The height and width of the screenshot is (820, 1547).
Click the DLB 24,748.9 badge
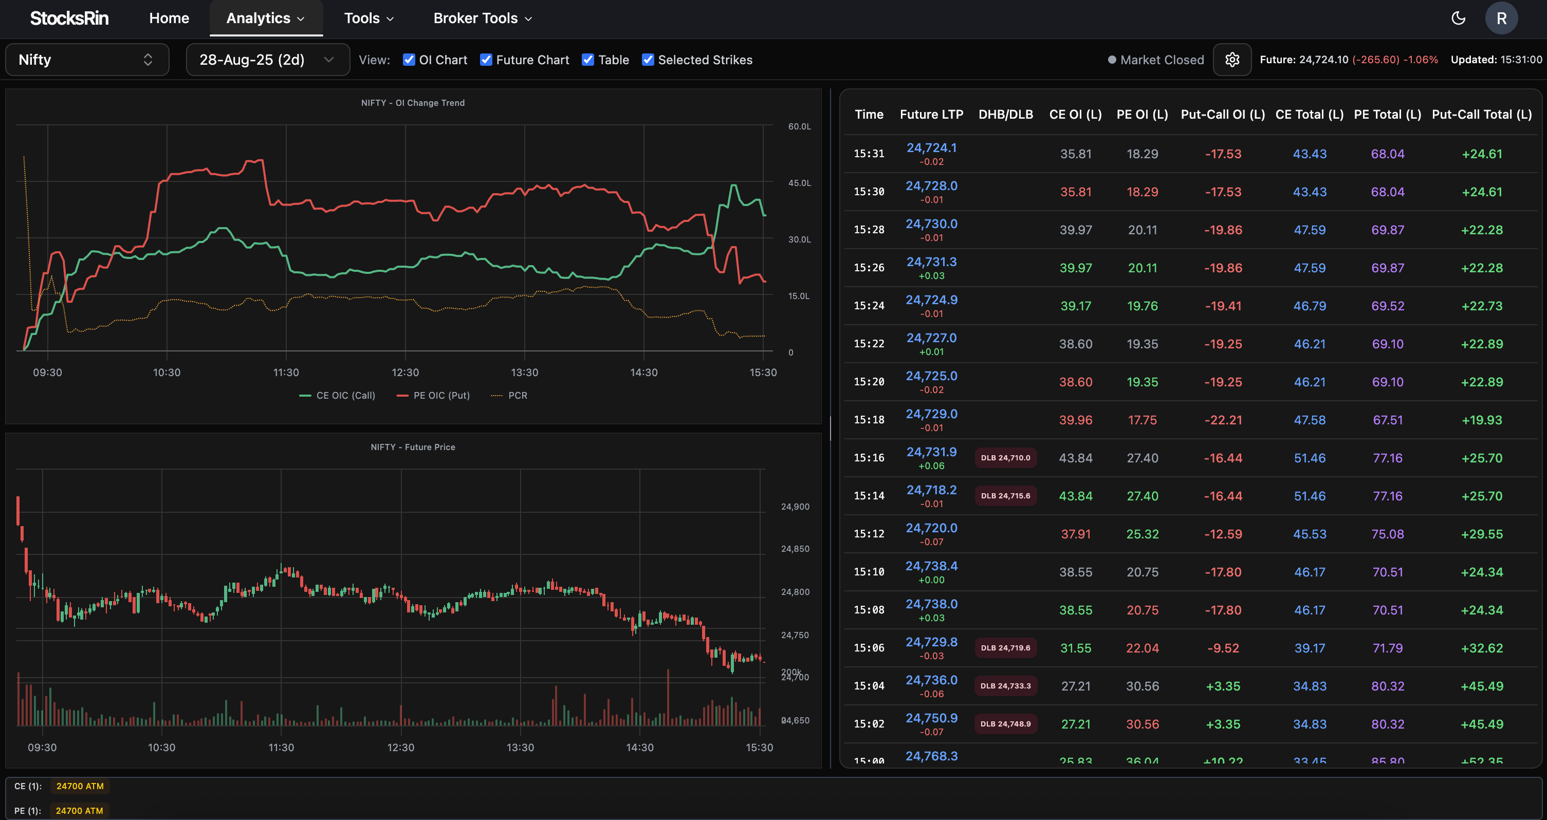point(1005,724)
